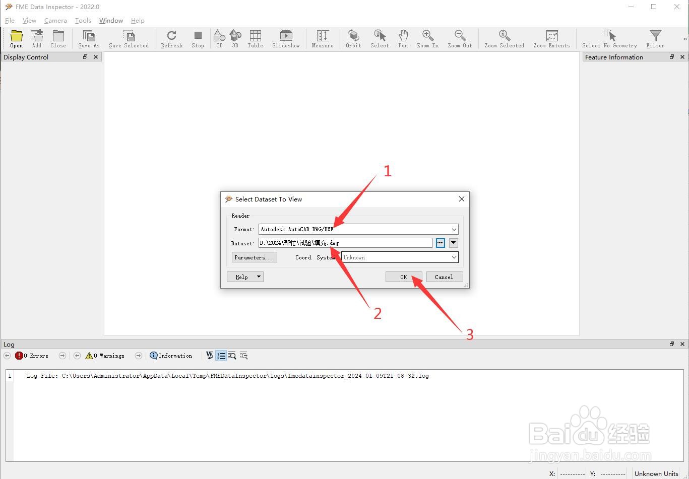Close the Select Dataset To View dialog

point(461,199)
